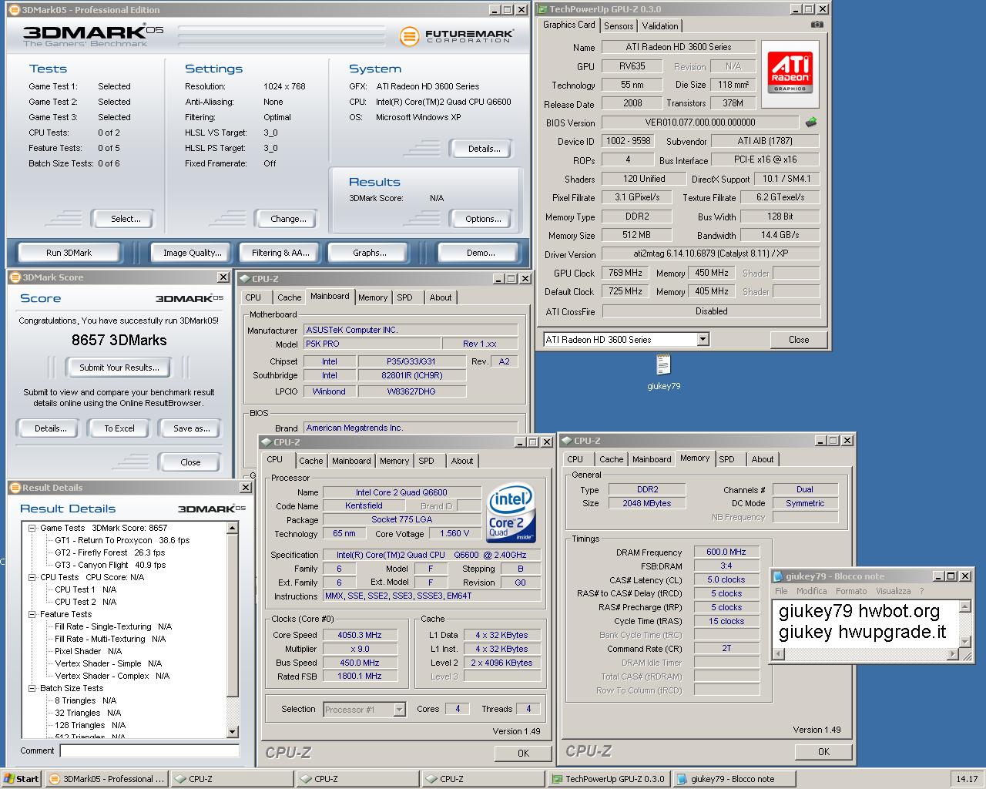Click the taskbar clock showing 14.17
The height and width of the screenshot is (789, 986).
tap(967, 779)
